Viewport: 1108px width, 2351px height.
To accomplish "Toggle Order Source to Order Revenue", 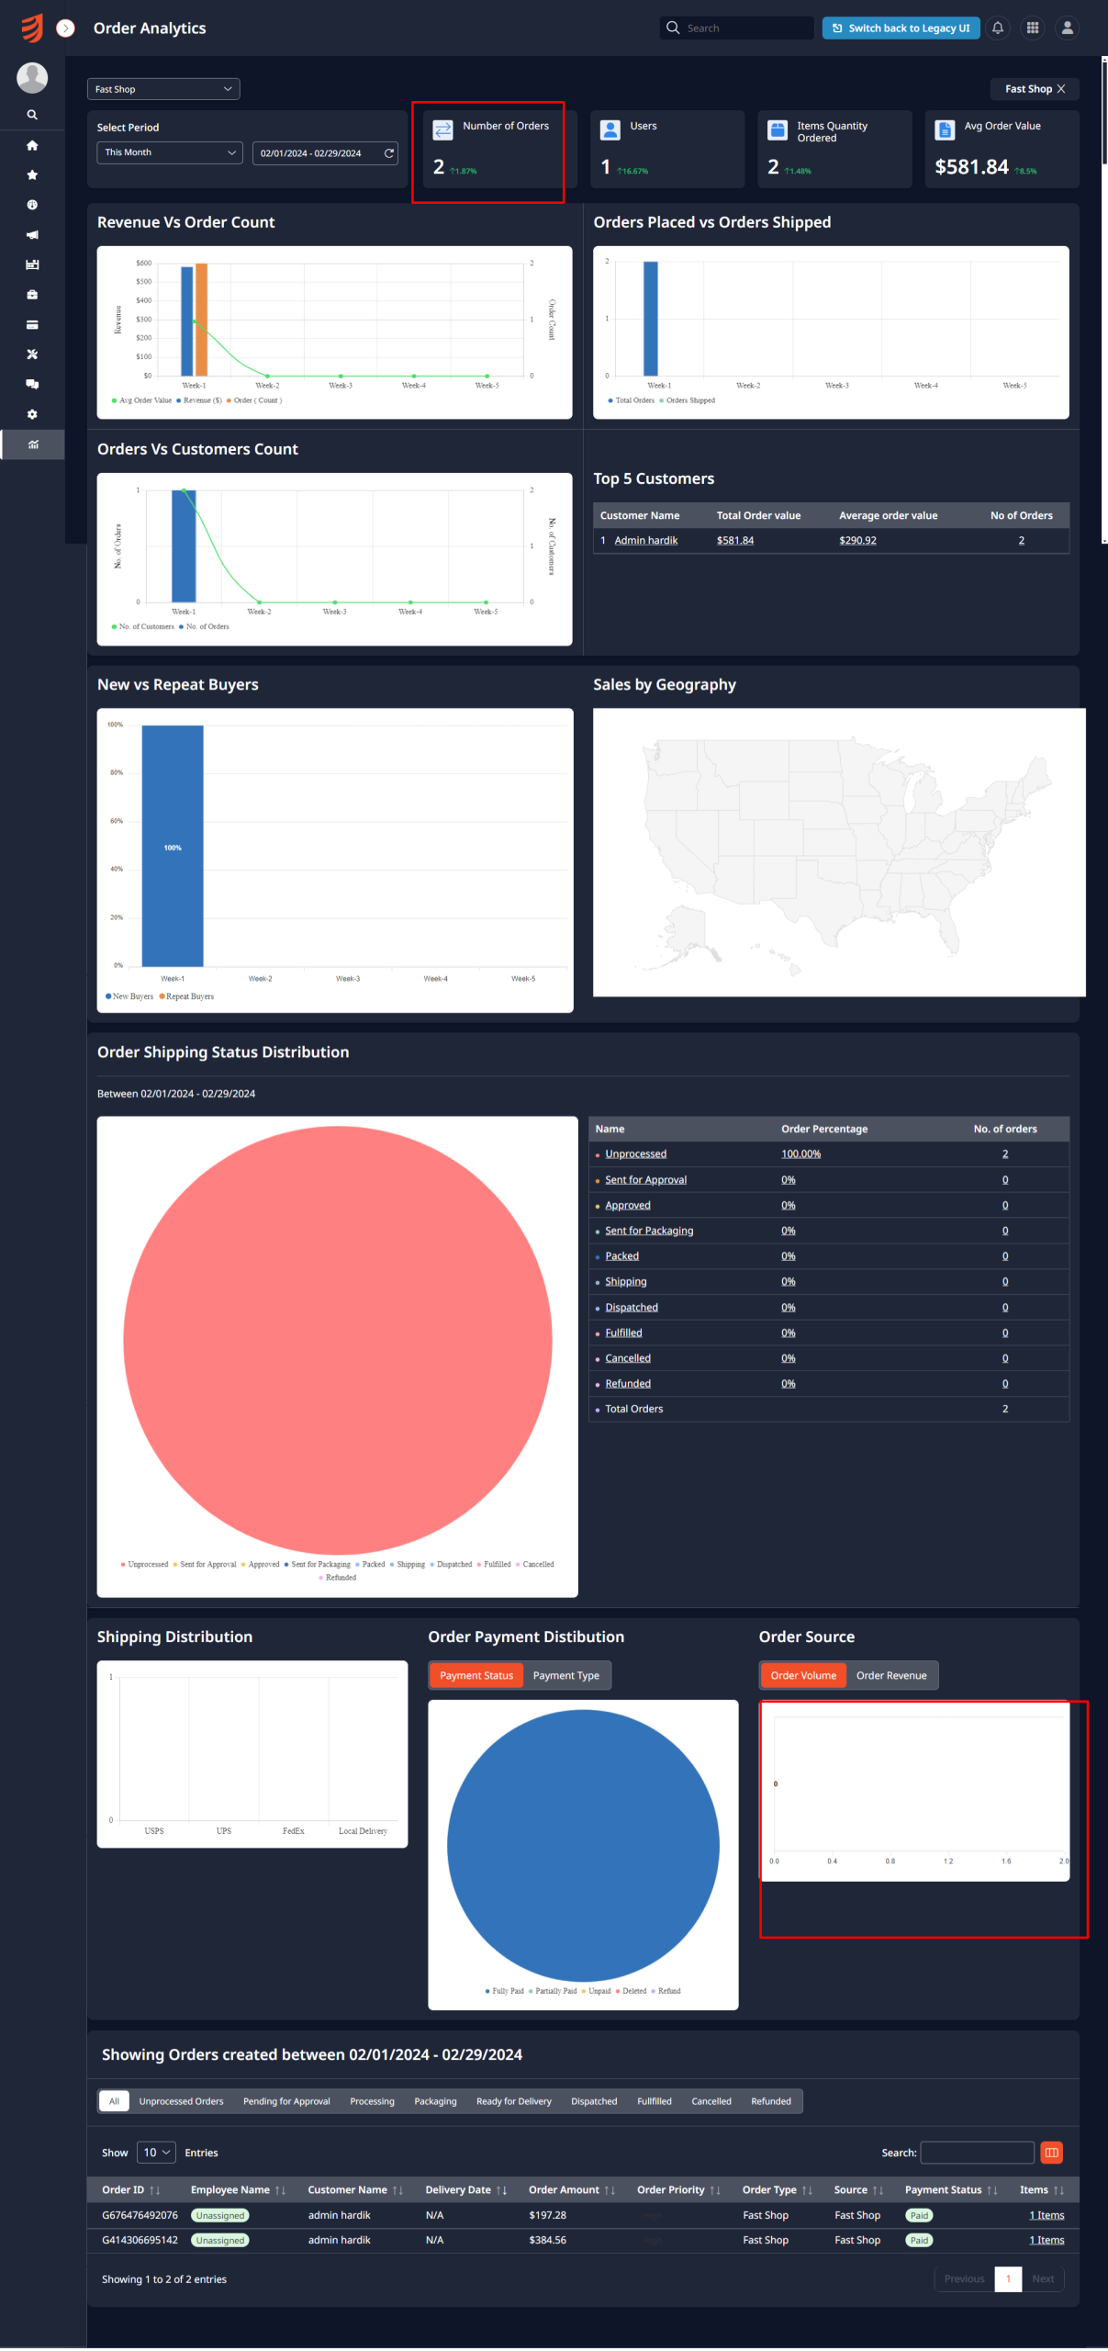I will [x=890, y=1675].
